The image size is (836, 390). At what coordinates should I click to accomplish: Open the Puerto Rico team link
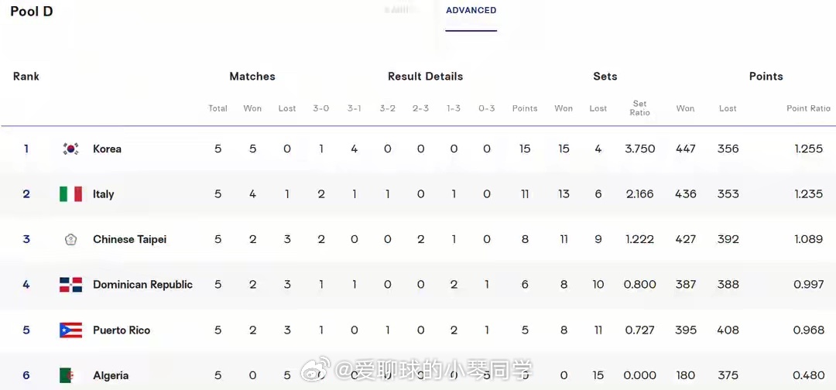tap(122, 330)
